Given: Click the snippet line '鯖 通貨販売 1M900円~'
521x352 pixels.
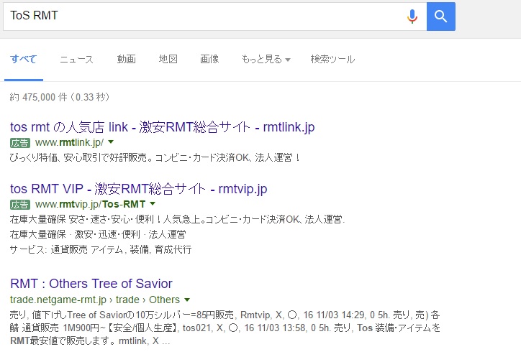Looking at the screenshot, I should pyautogui.click(x=225, y=328).
